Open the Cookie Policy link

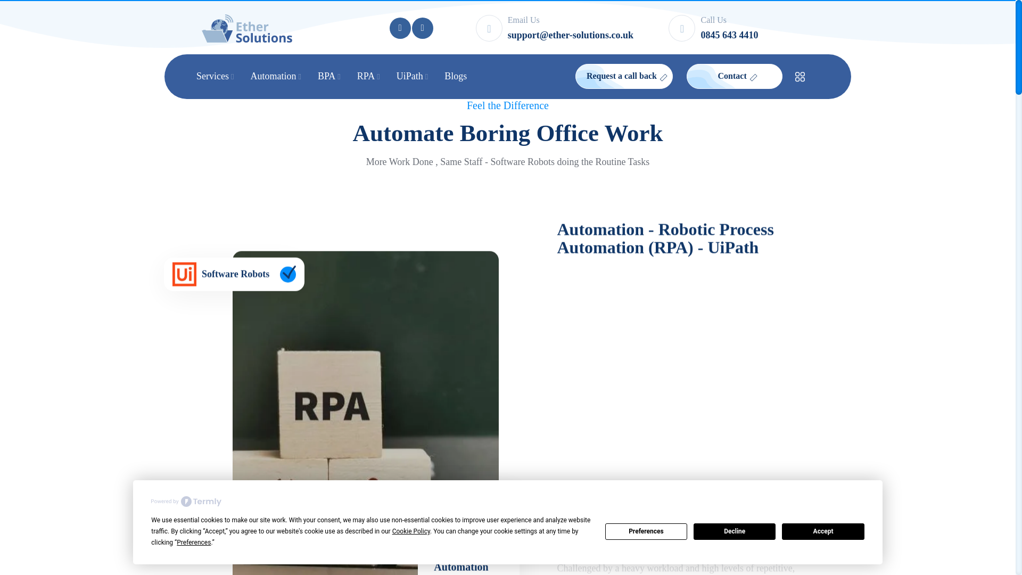(x=411, y=531)
